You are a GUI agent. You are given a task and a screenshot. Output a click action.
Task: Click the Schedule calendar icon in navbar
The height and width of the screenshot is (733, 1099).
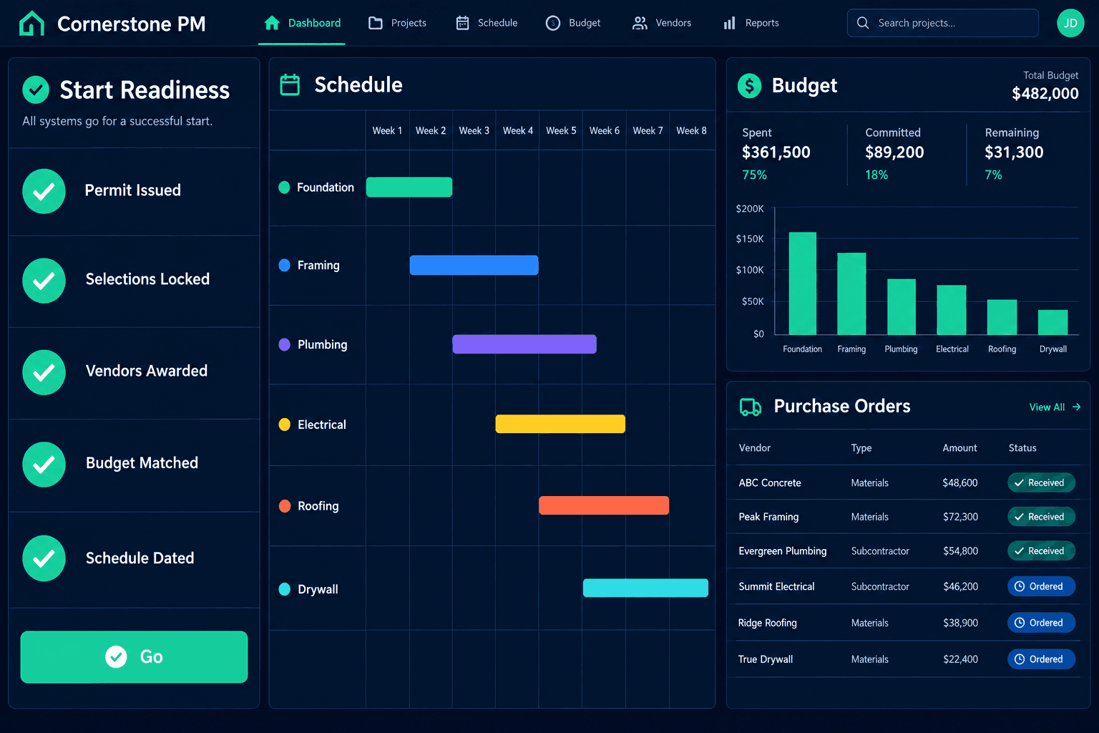(463, 23)
